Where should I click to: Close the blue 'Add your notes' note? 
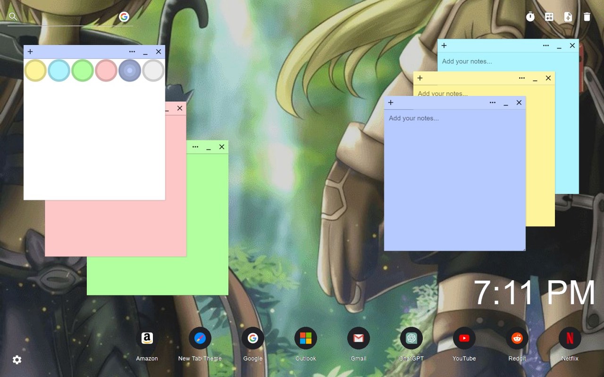(519, 103)
